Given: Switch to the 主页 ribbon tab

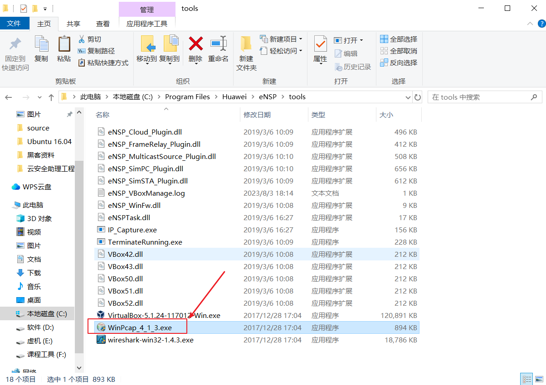Looking at the screenshot, I should (44, 24).
